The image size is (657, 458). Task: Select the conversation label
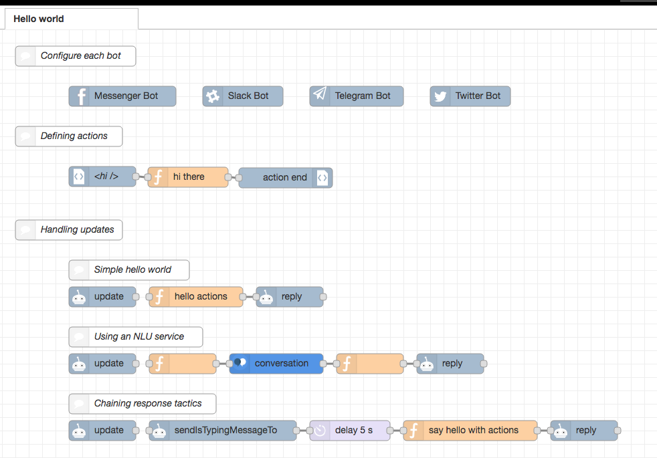(282, 363)
